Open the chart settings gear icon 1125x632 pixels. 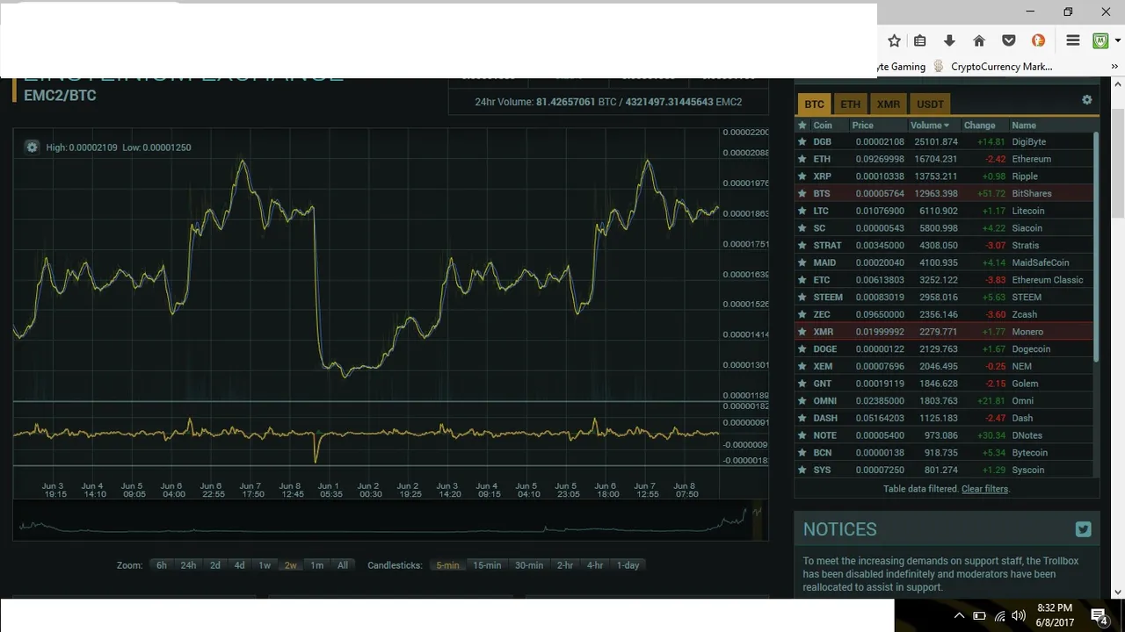[33, 147]
